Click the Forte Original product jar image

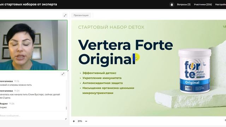195,71
